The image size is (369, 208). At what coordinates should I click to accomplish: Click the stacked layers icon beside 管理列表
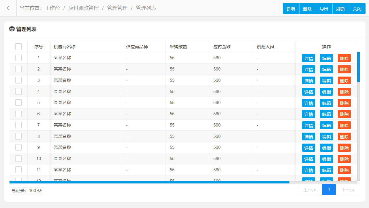pyautogui.click(x=12, y=29)
